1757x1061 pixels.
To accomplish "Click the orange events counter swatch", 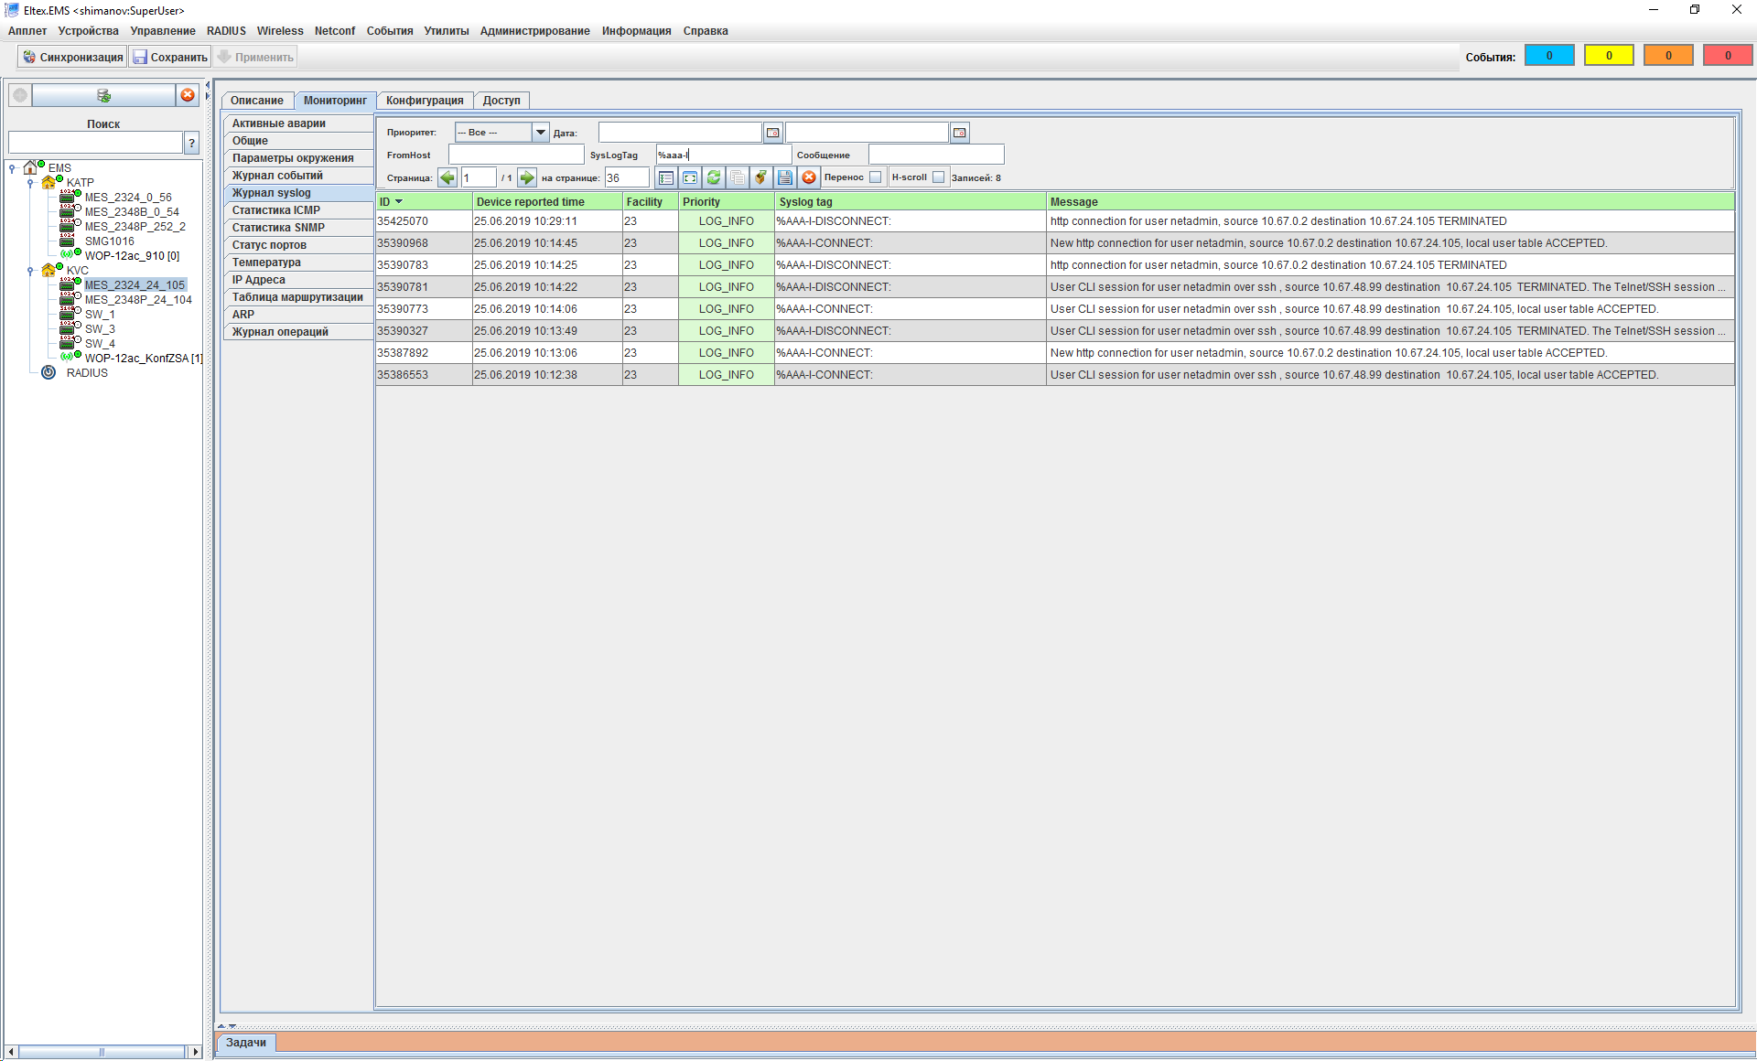I will click(x=1668, y=55).
